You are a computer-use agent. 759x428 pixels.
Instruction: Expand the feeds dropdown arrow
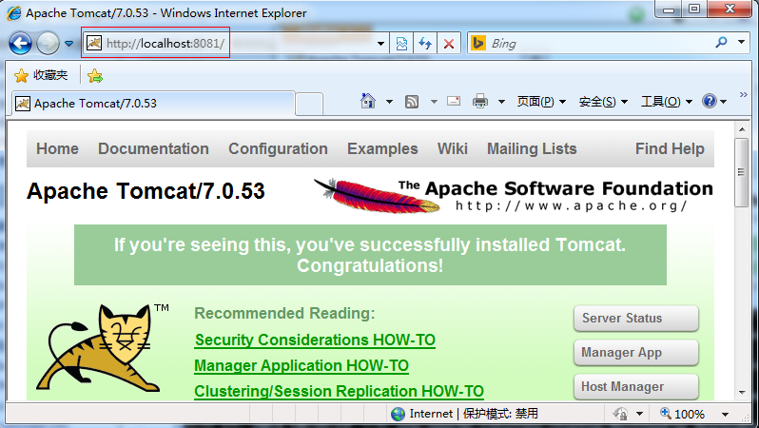point(435,102)
